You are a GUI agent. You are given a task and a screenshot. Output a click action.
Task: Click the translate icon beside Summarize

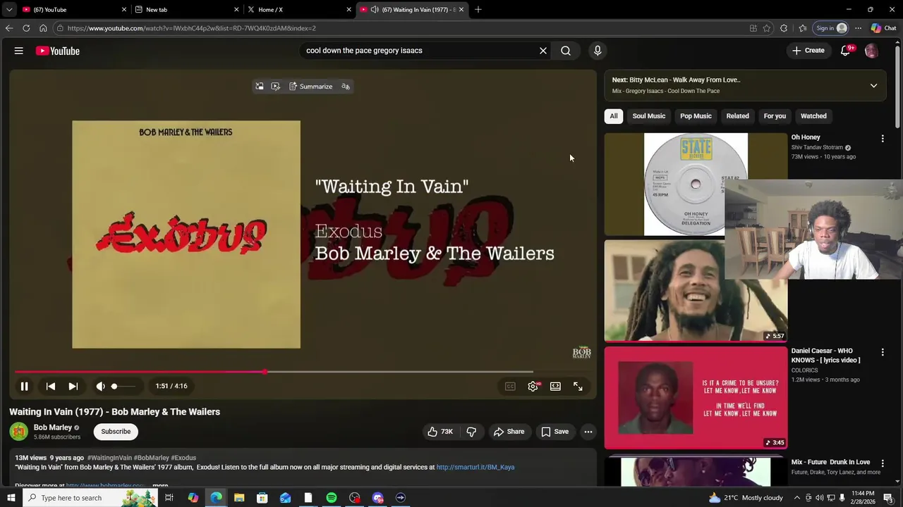[346, 87]
